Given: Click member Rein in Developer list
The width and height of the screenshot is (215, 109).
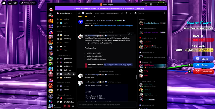Looking at the screenshot, I should tap(153, 75).
